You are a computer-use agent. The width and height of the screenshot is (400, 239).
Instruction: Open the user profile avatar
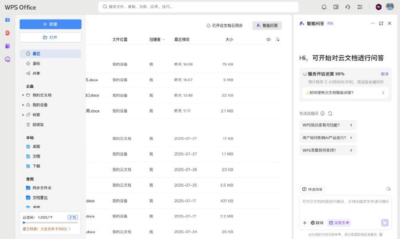pos(390,7)
